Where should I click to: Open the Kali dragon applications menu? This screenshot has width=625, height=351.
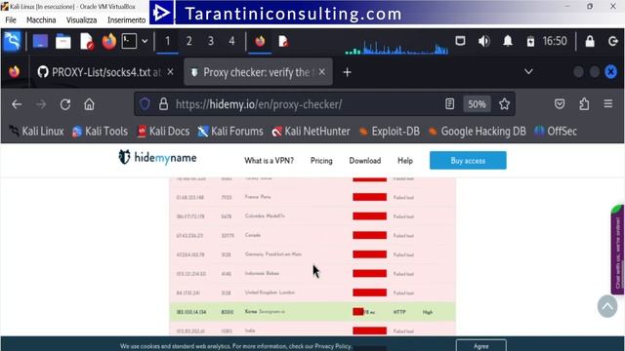12,41
